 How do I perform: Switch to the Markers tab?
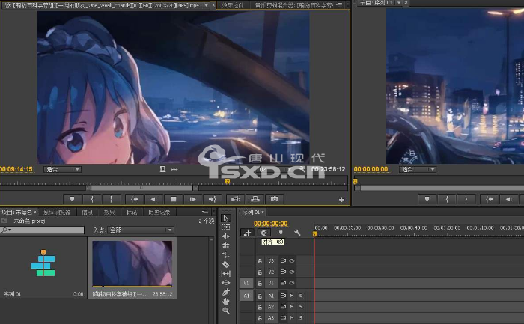click(131, 212)
